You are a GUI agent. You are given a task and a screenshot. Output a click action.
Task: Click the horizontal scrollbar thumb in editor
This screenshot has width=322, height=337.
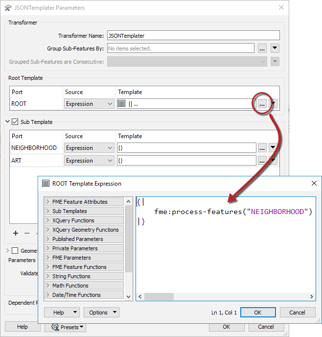coord(159,297)
